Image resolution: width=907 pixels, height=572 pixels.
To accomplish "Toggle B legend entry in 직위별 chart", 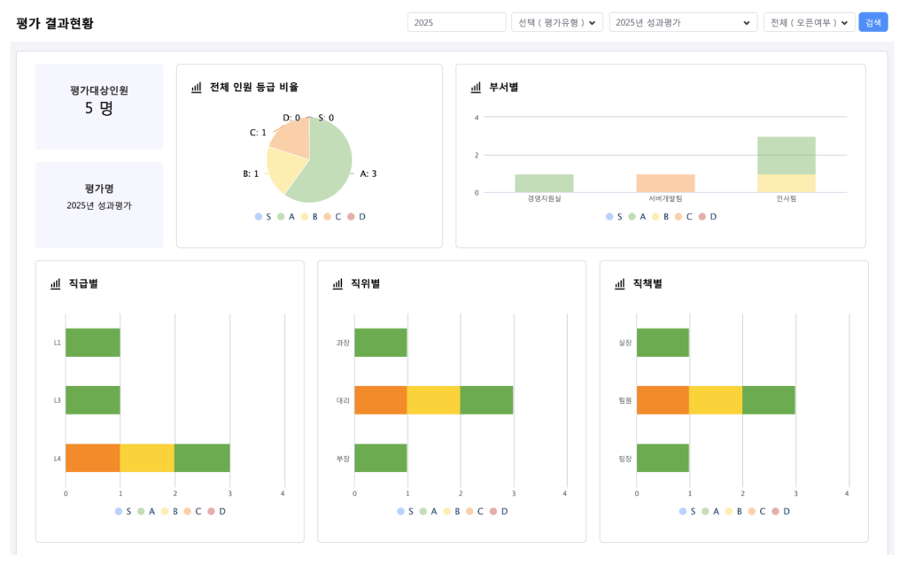I will pos(452,512).
